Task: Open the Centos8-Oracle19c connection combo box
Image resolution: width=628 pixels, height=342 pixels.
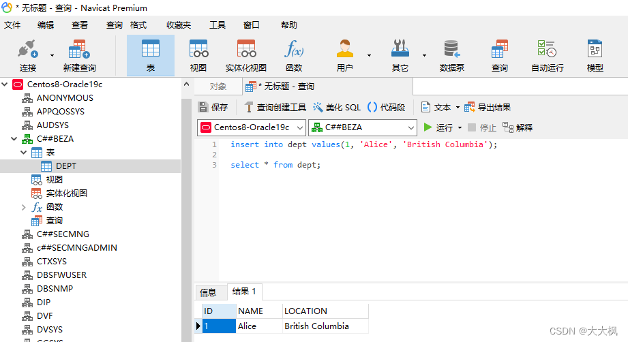Action: pos(252,127)
